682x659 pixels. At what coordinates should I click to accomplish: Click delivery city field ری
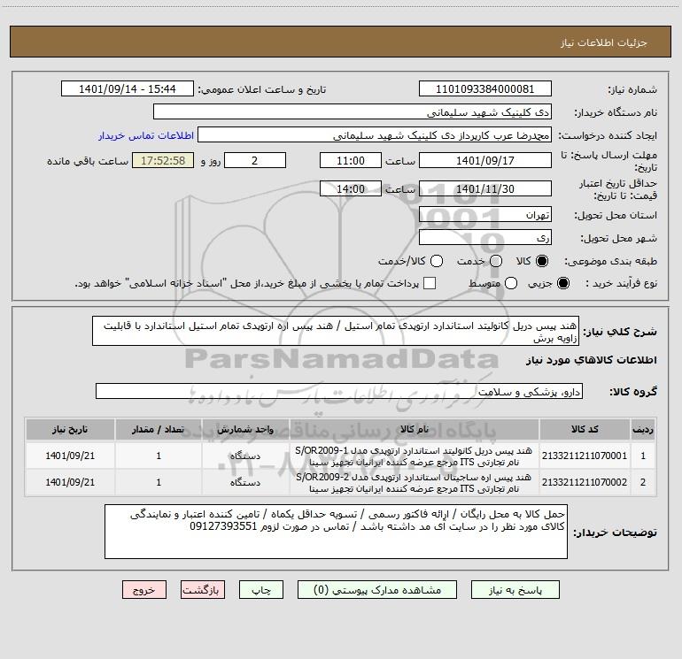pyautogui.click(x=485, y=237)
